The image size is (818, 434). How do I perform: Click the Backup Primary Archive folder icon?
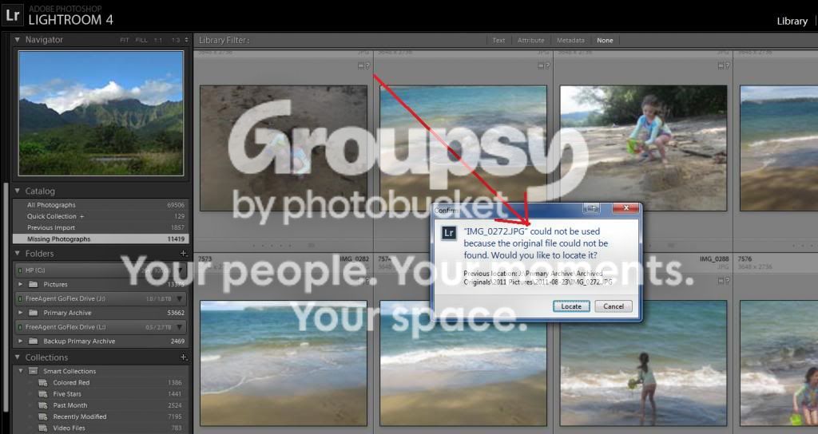click(x=34, y=341)
